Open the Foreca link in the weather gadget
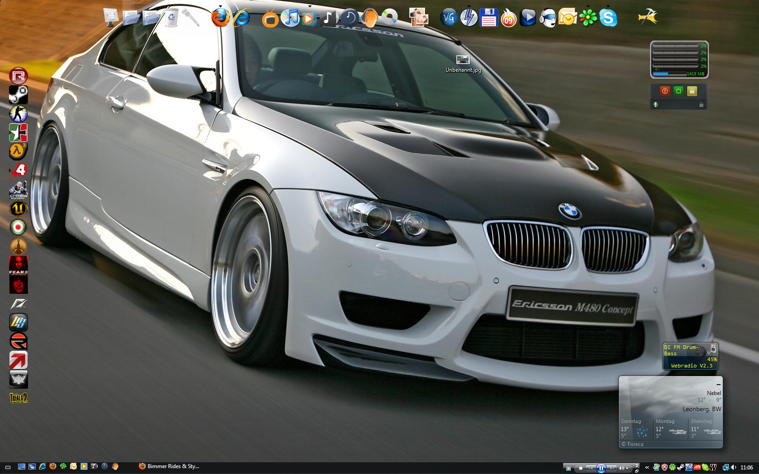The image size is (759, 474). point(632,444)
